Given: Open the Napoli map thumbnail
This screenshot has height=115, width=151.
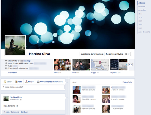Looking at the screenshot, I should [100, 64].
